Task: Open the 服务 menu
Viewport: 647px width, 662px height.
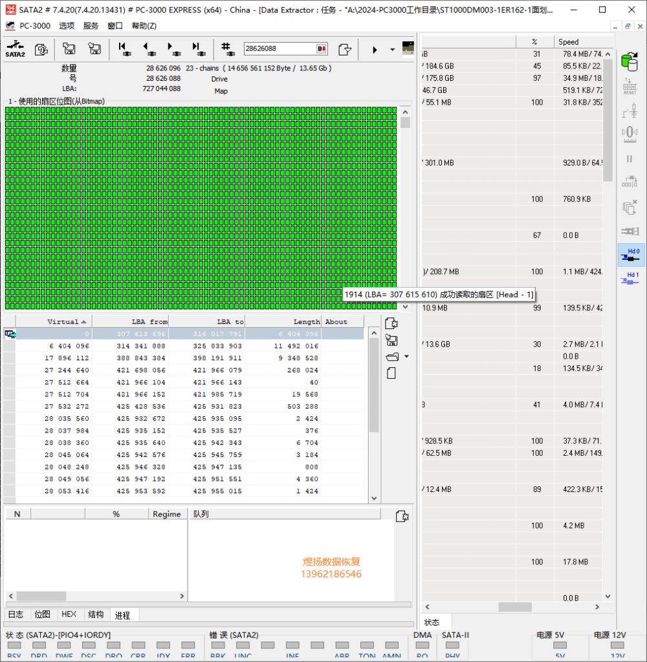Action: point(91,26)
